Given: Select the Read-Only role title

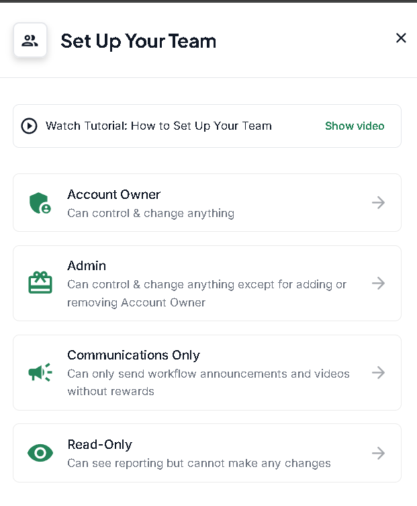Looking at the screenshot, I should tap(99, 445).
